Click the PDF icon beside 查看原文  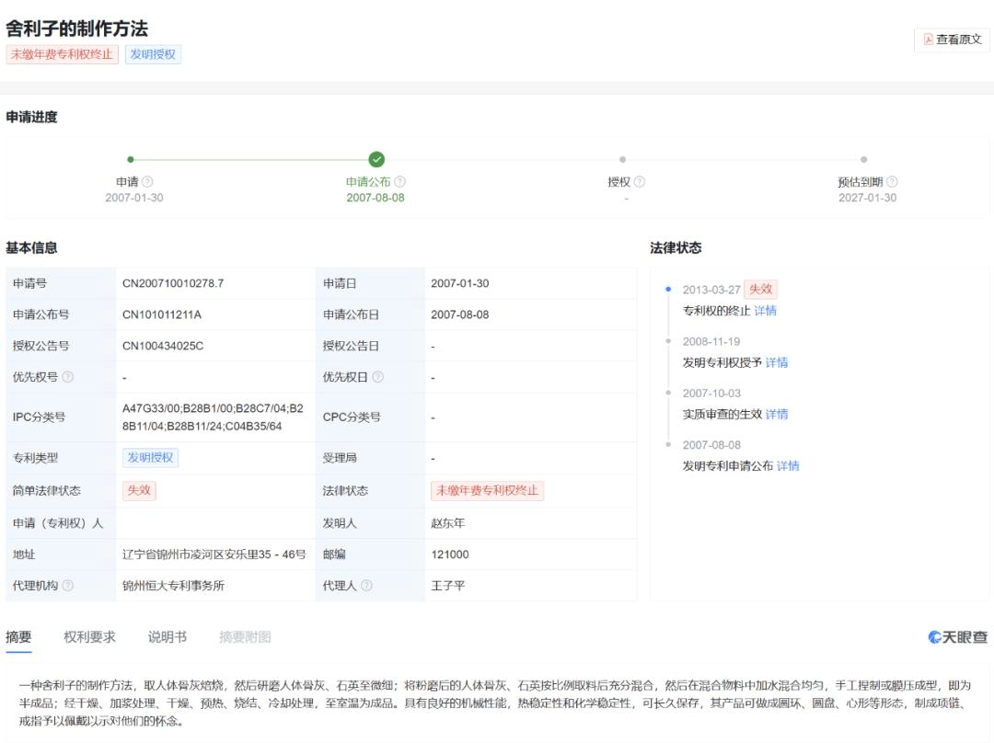coord(927,40)
